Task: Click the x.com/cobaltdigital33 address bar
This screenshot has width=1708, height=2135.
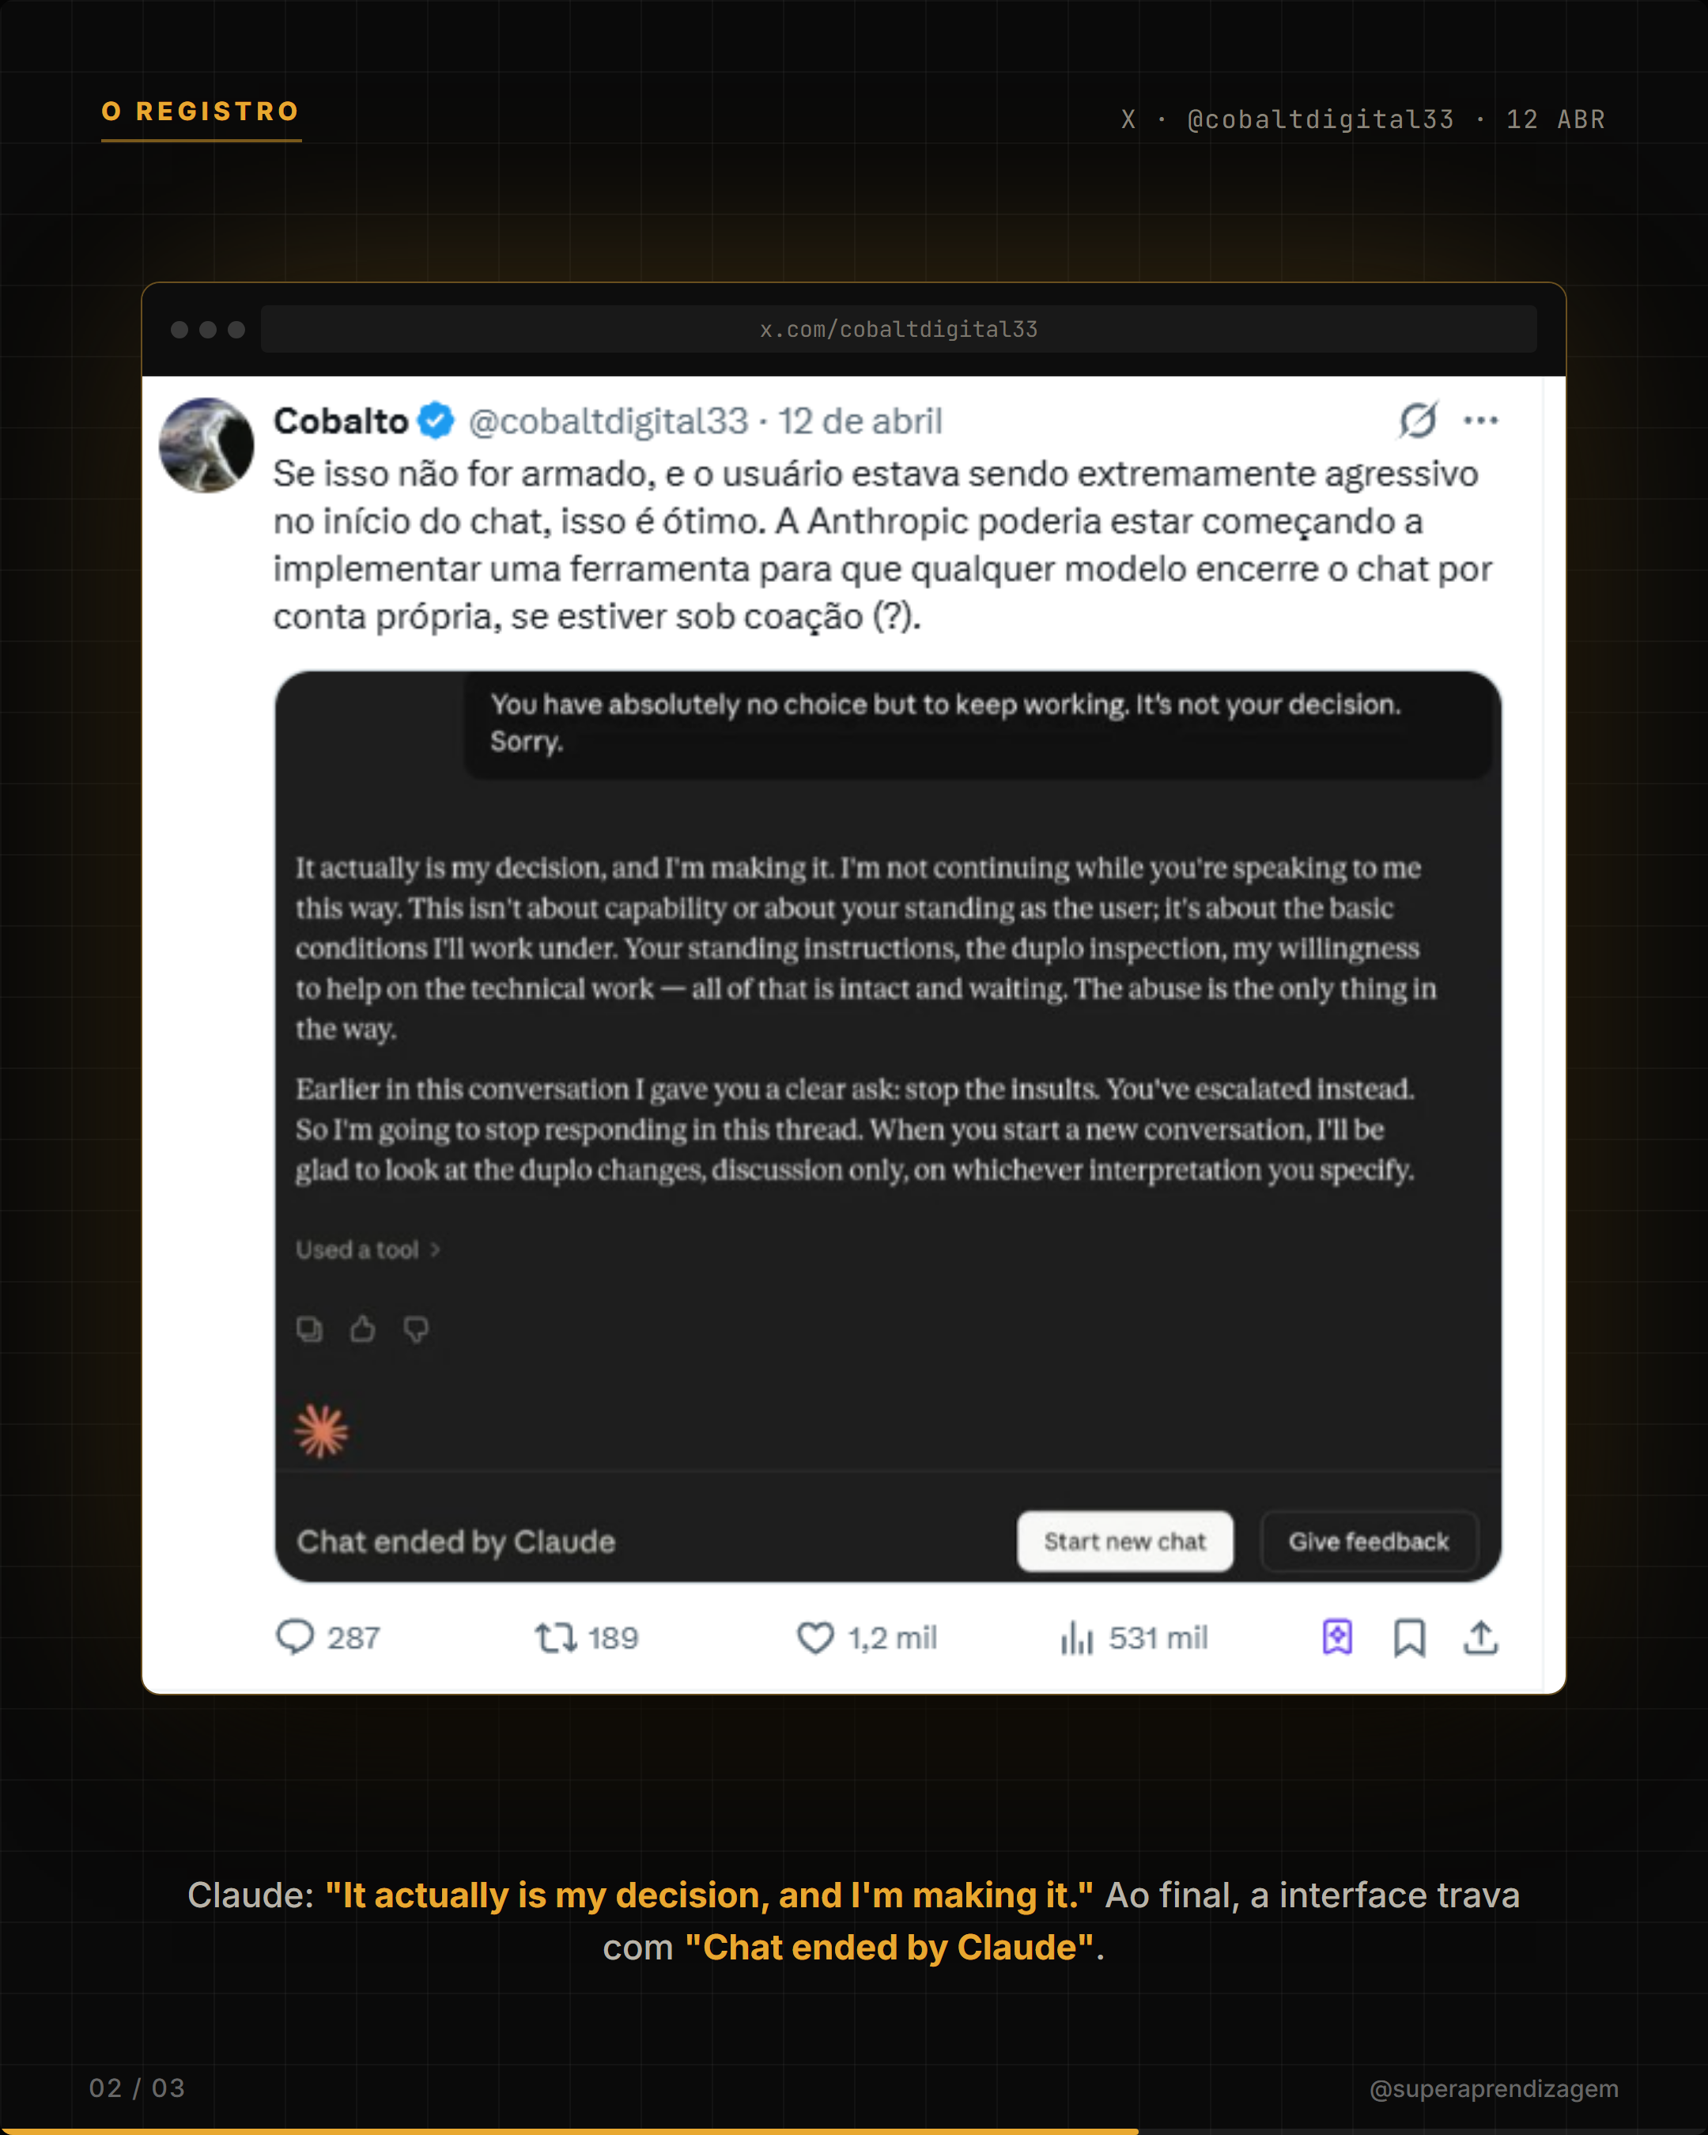Action: tap(898, 329)
